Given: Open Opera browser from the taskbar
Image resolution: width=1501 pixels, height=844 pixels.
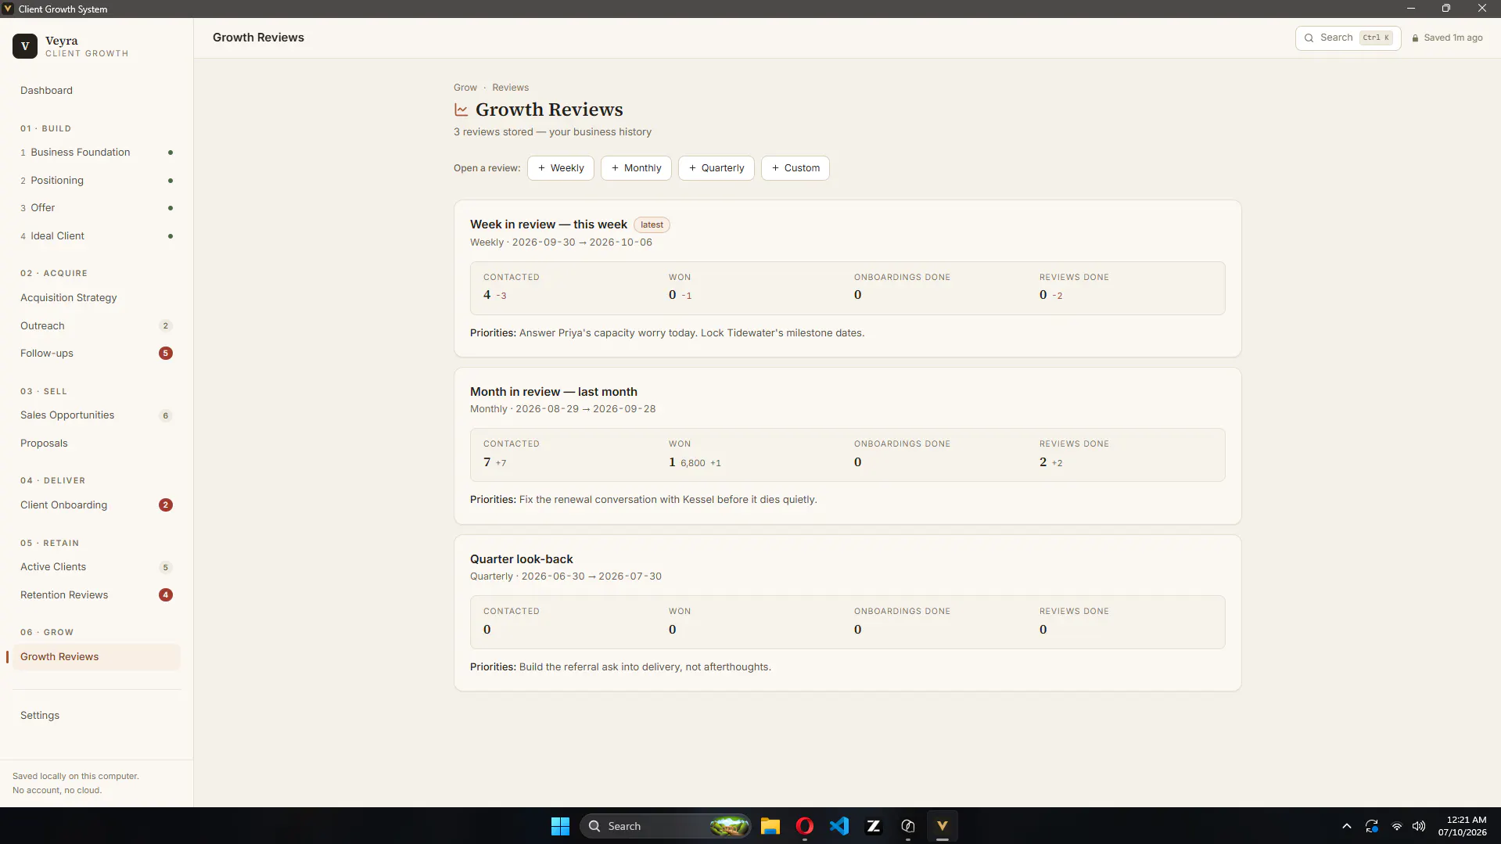Looking at the screenshot, I should click(x=805, y=826).
